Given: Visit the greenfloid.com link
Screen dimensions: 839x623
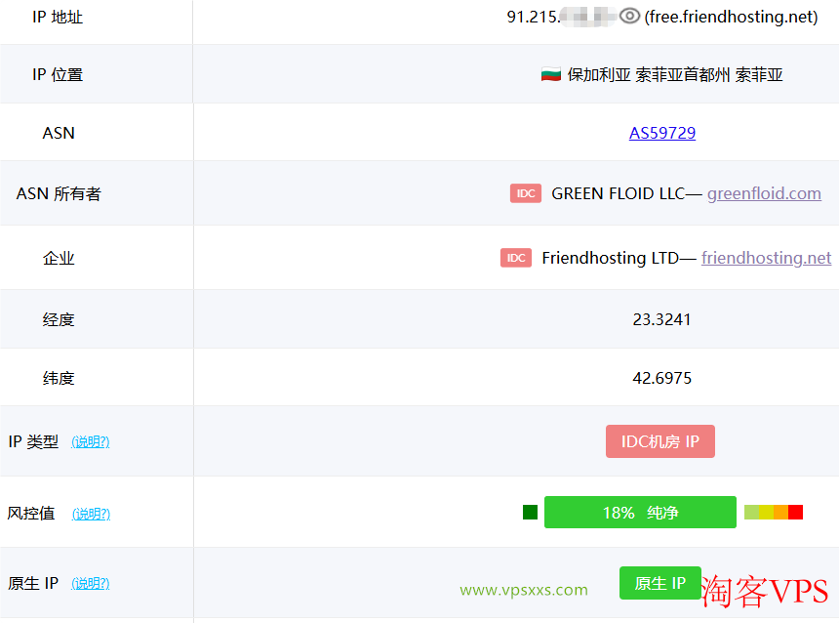Looking at the screenshot, I should [764, 193].
